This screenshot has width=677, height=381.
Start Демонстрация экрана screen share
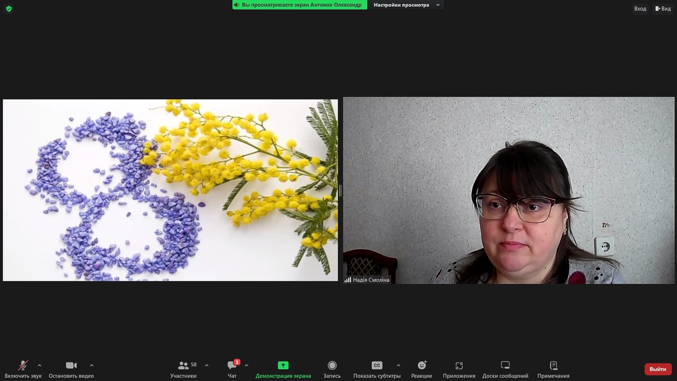point(283,369)
